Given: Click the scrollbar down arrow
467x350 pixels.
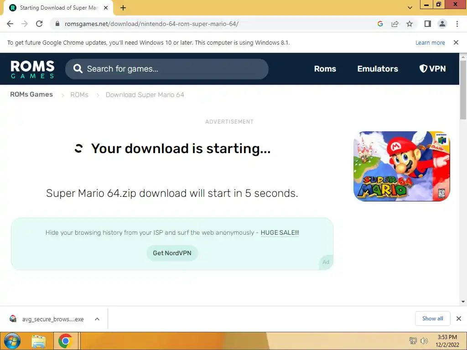Looking at the screenshot, I should (463, 302).
